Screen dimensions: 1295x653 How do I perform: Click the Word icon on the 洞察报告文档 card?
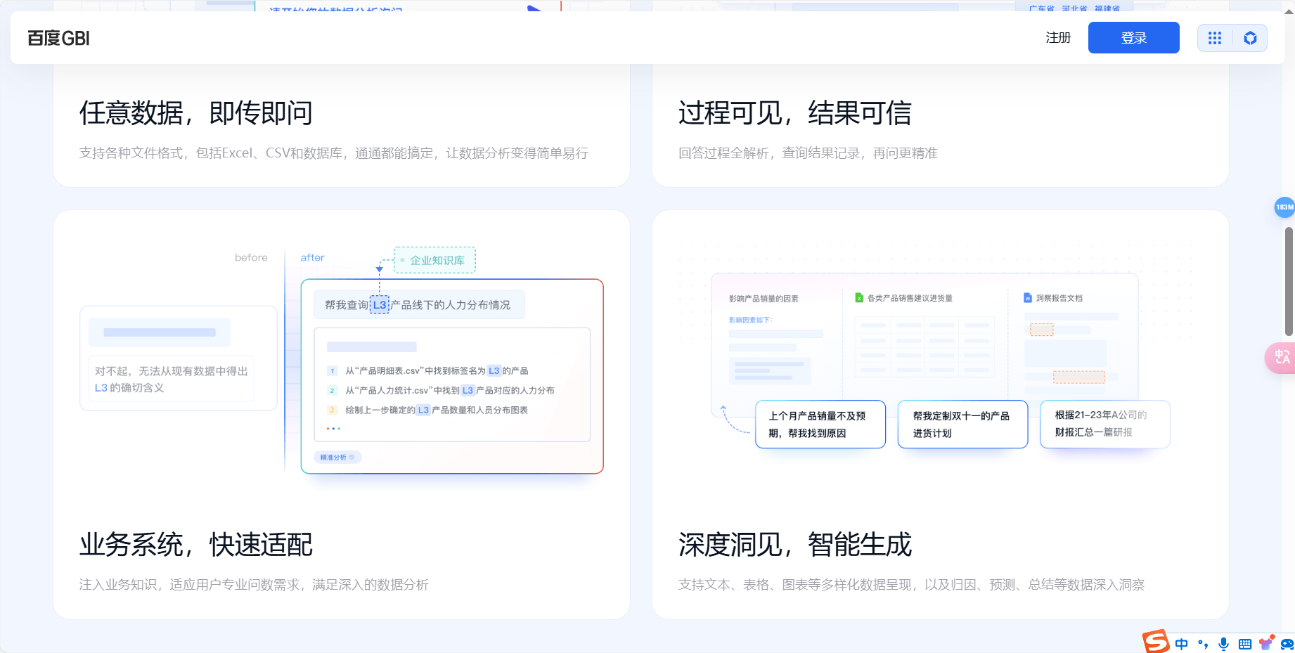(x=1028, y=297)
